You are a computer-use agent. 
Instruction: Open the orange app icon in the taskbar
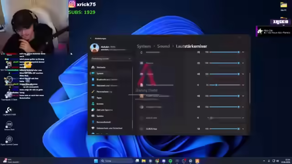[x=197, y=161]
